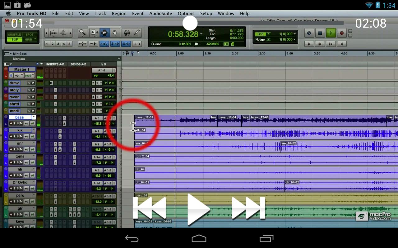Screen dimensions: 398x248
Task: Activate the Scrubber speaker tool
Action: point(127,33)
